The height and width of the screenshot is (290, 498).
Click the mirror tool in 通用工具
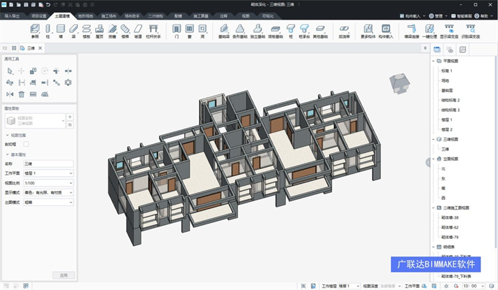[x=10, y=94]
